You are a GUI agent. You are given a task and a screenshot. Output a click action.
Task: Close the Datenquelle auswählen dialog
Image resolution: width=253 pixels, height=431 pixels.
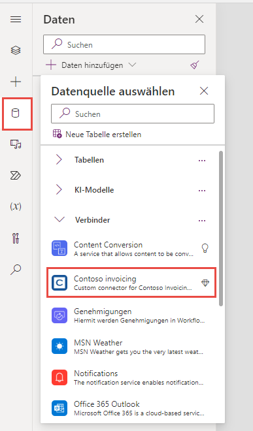[x=204, y=91]
